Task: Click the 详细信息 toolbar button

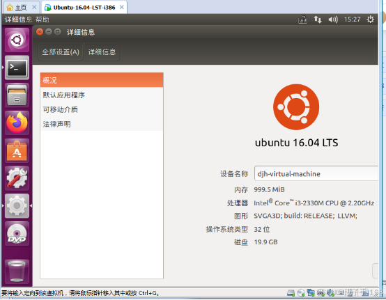Action: 102,52
